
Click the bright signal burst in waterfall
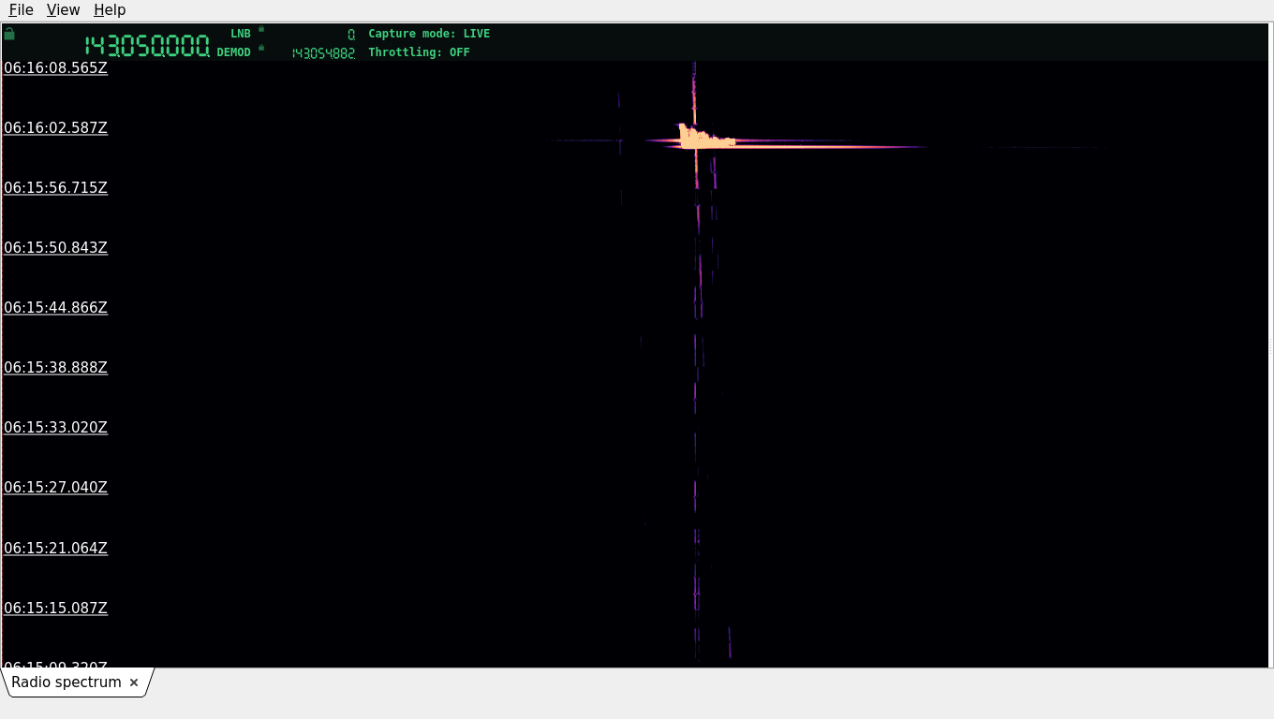[706, 139]
